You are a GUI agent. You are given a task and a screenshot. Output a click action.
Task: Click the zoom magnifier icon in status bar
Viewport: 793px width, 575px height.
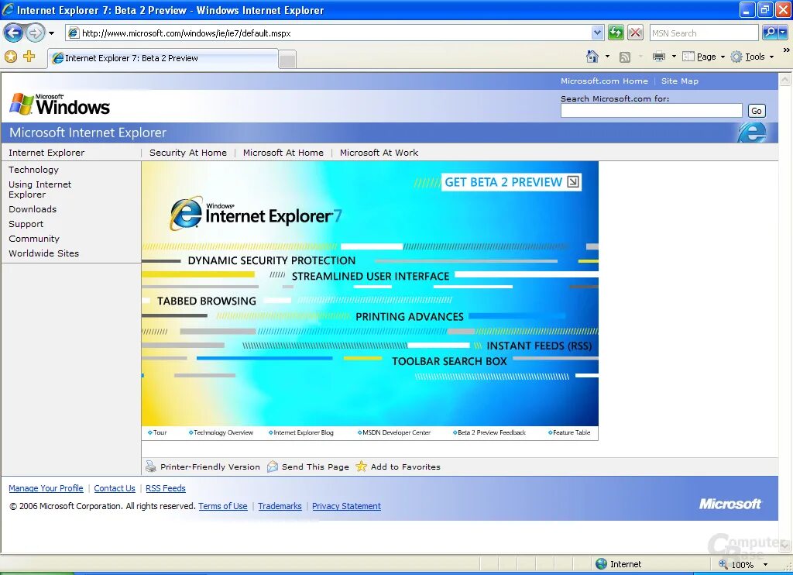pyautogui.click(x=723, y=564)
